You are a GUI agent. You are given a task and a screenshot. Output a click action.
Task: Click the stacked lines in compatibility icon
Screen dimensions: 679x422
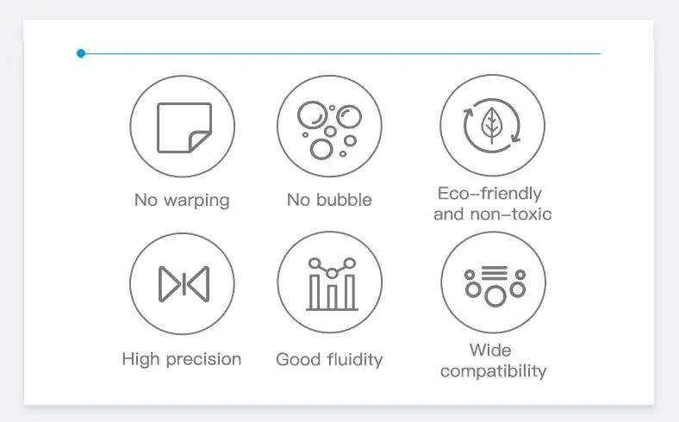click(494, 273)
